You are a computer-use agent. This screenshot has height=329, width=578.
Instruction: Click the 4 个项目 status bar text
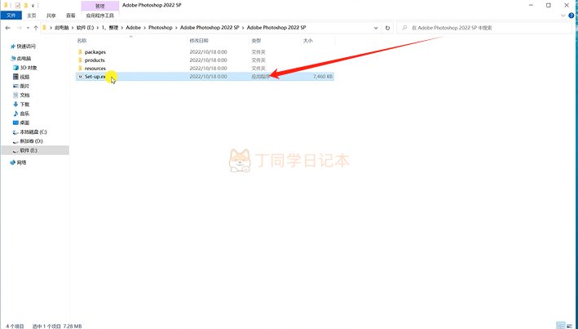15,326
